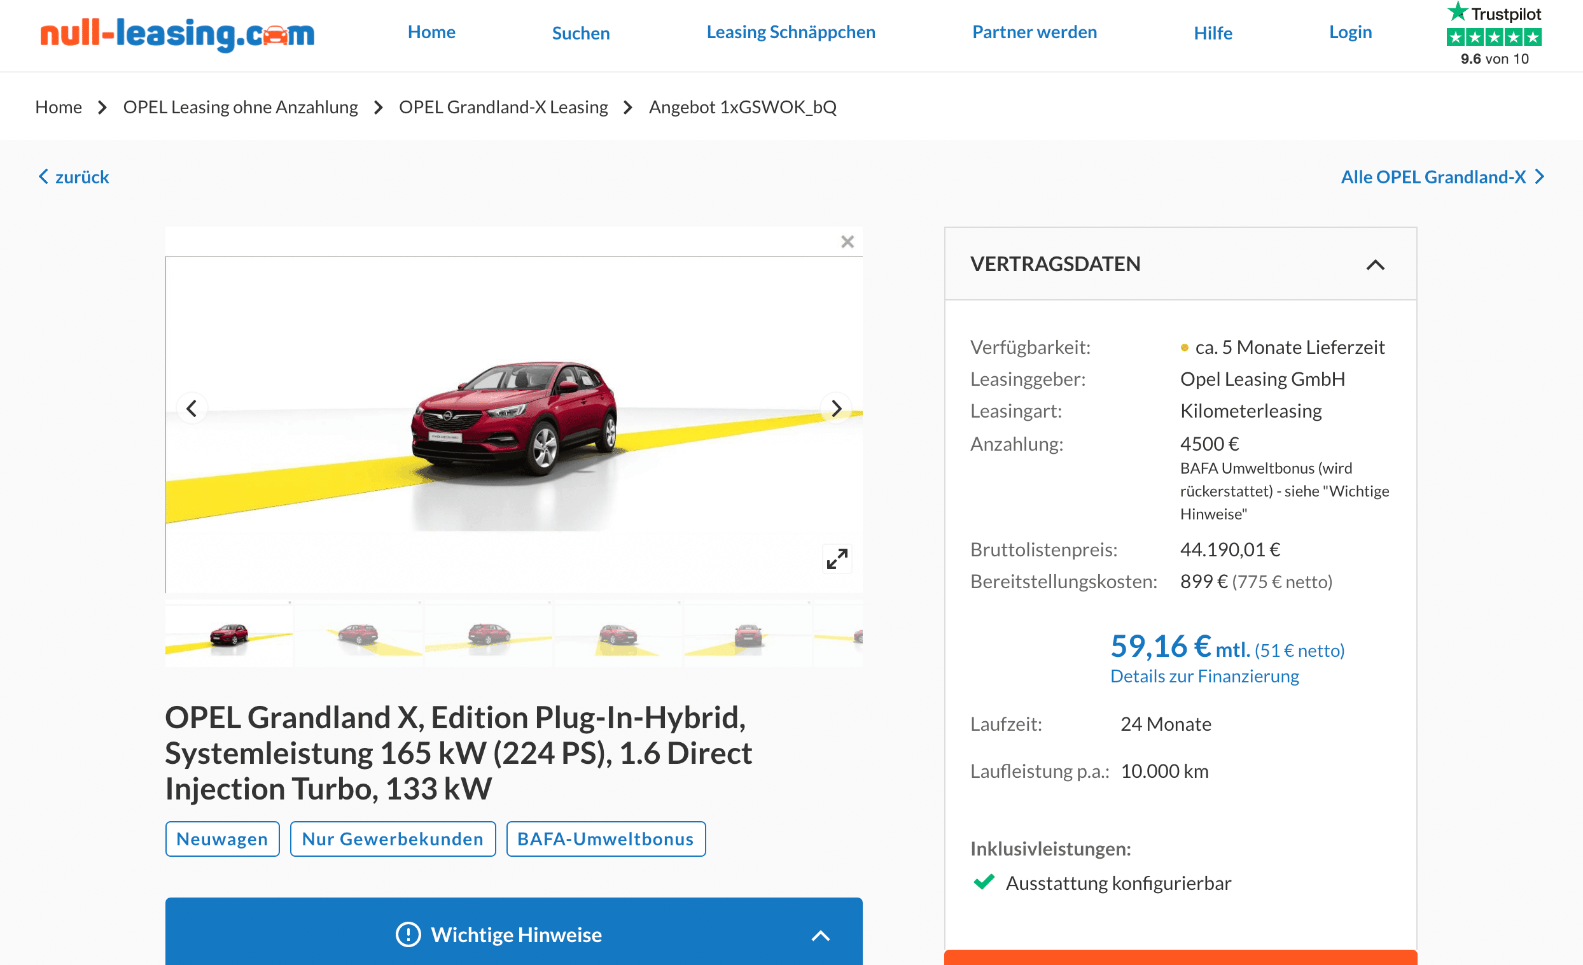Click the Opel Leasing GmbH value
1583x965 pixels.
[x=1262, y=379]
